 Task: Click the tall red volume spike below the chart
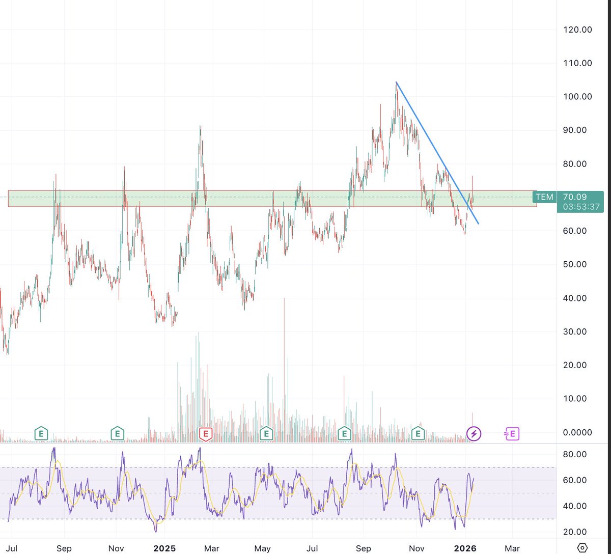(285, 356)
